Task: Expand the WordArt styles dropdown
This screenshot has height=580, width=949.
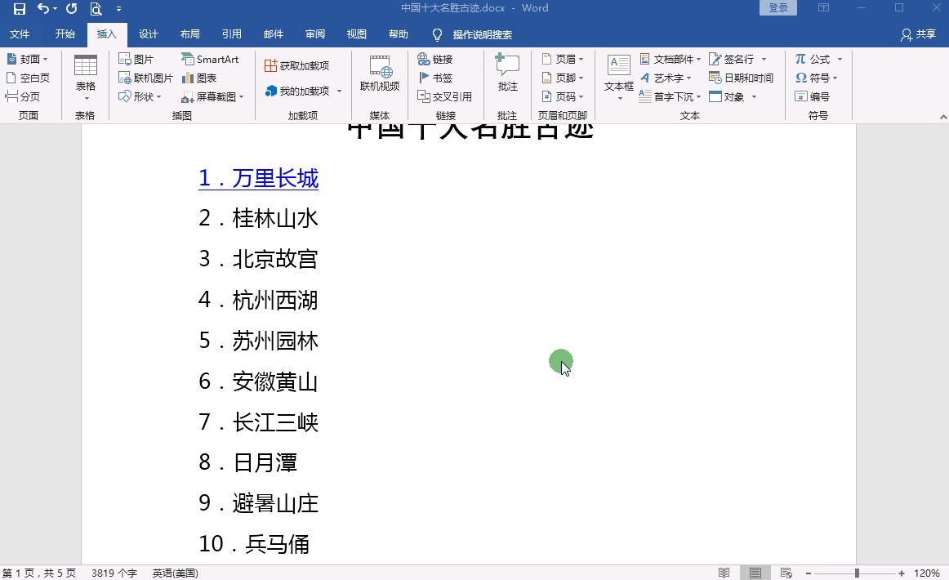Action: [x=690, y=78]
